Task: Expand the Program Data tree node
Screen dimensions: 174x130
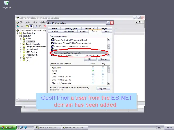Action: 21,55
